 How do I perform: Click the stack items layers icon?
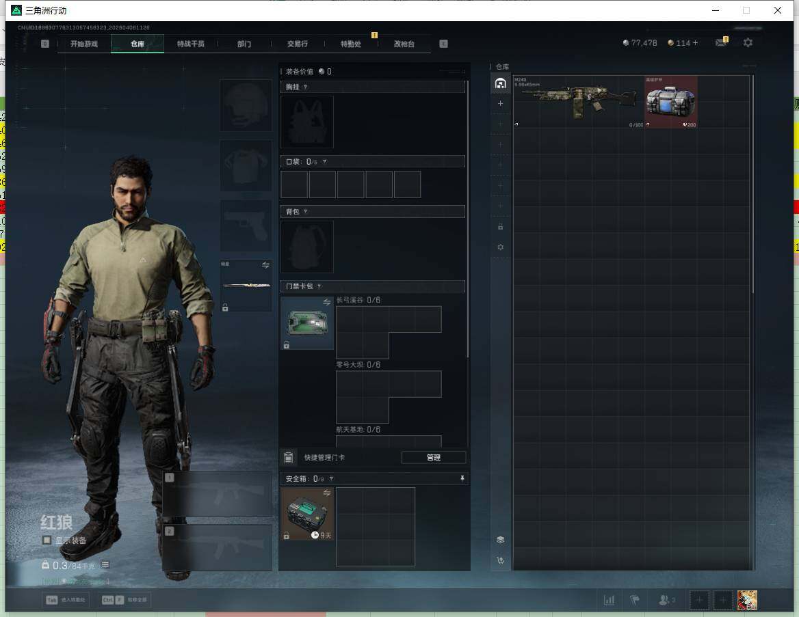pos(500,540)
